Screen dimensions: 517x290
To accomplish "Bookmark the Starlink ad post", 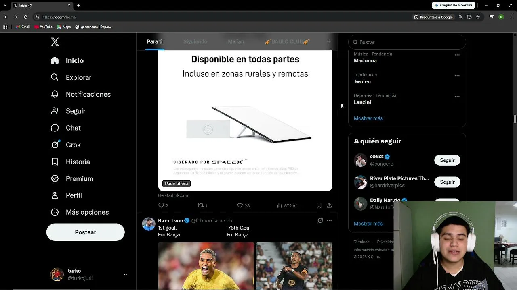I will [319, 205].
